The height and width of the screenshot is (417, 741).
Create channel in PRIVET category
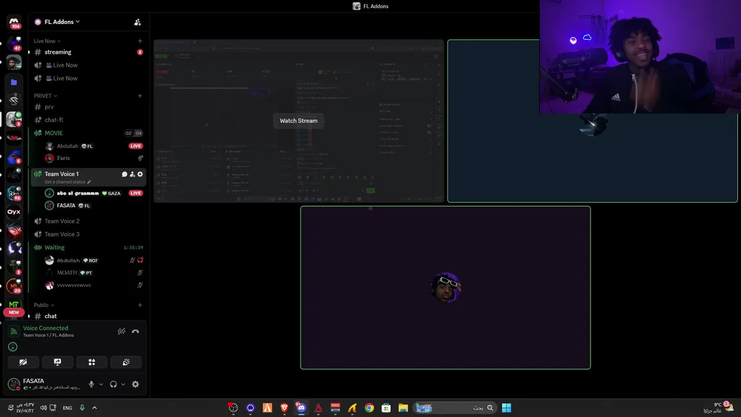[x=140, y=96]
